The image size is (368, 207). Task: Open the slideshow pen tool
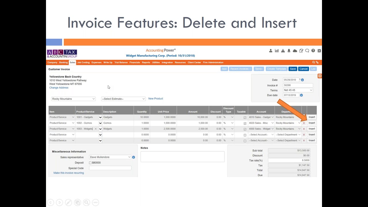[68, 202]
